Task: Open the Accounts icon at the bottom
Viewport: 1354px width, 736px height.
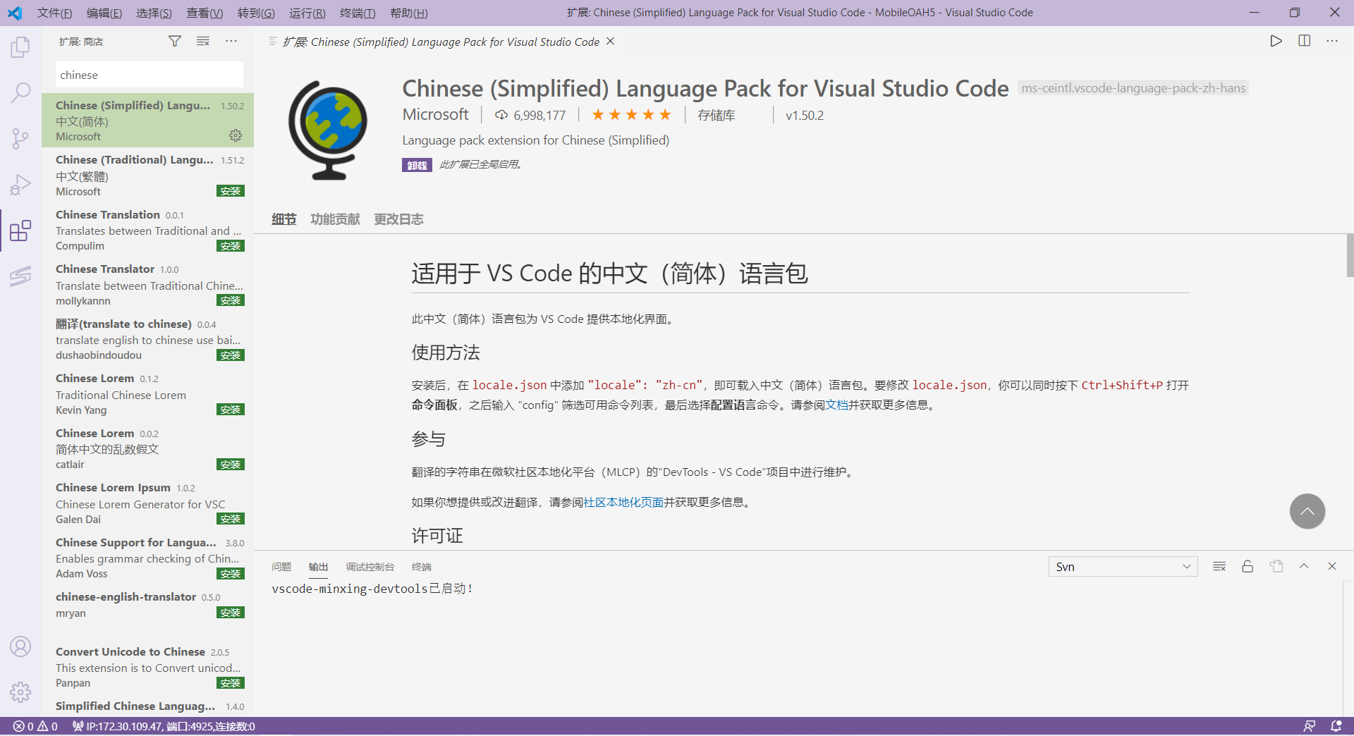Action: (20, 646)
